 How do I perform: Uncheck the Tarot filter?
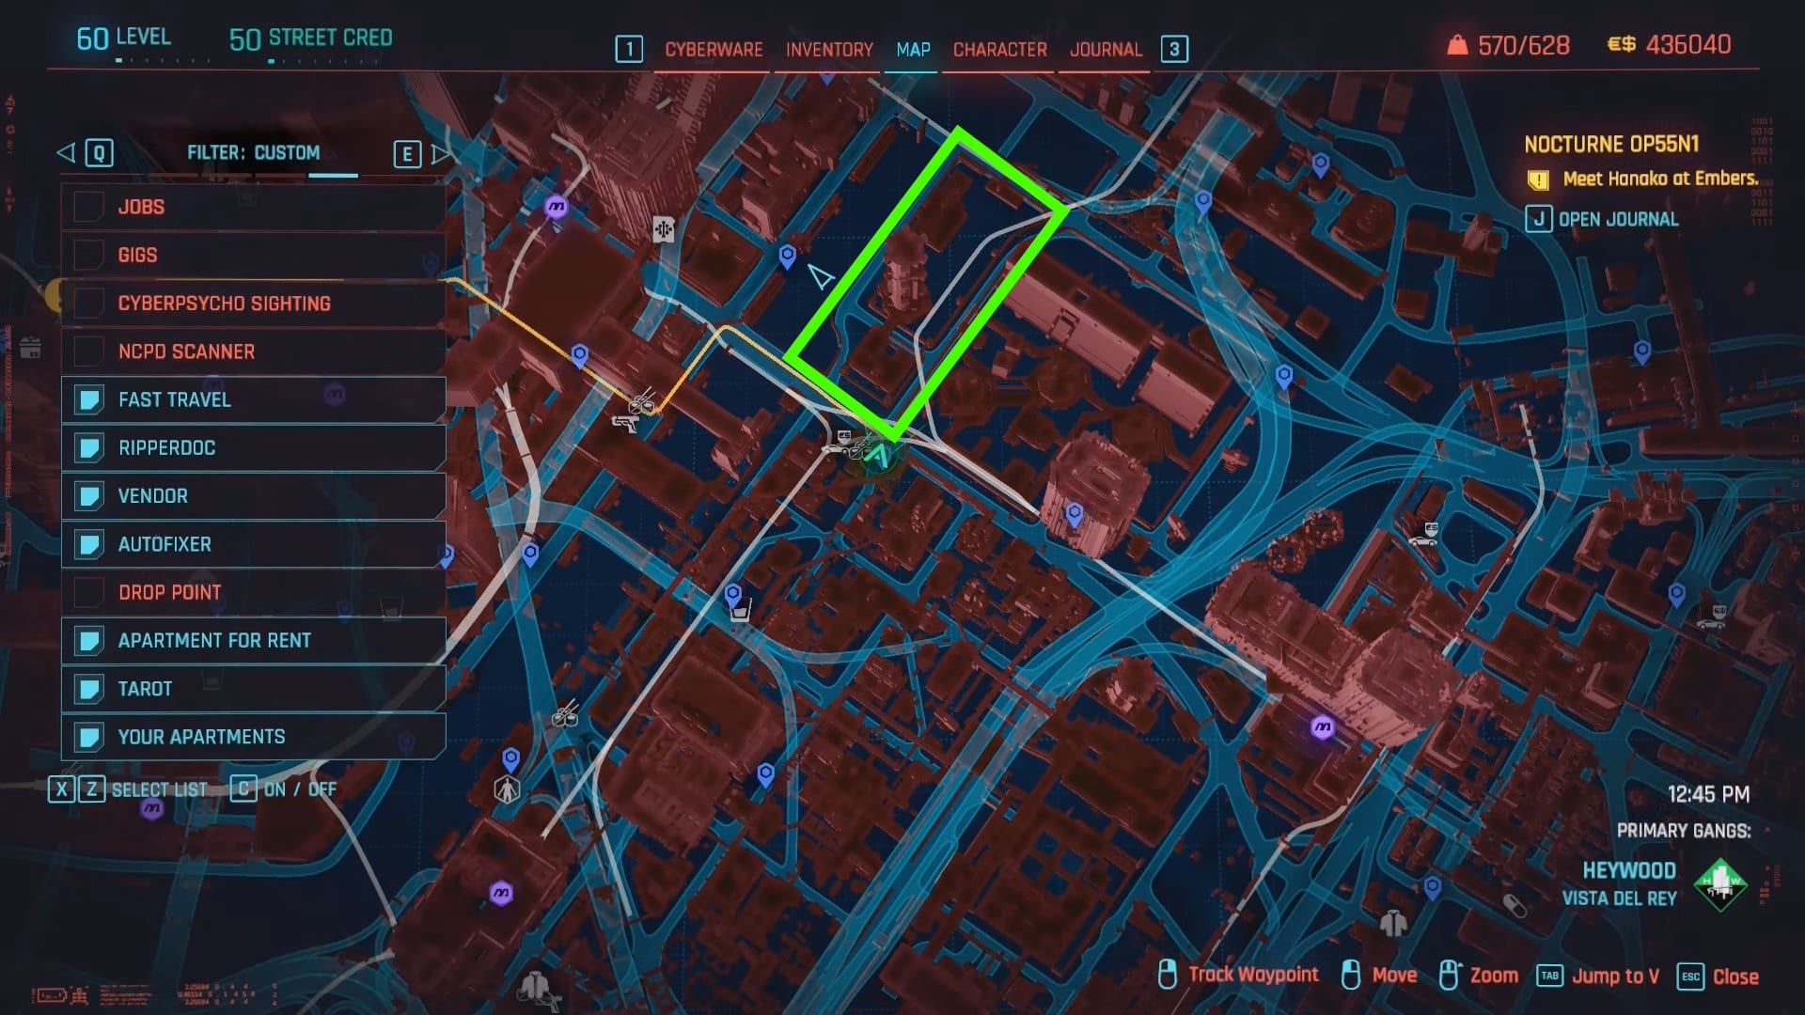click(x=88, y=689)
